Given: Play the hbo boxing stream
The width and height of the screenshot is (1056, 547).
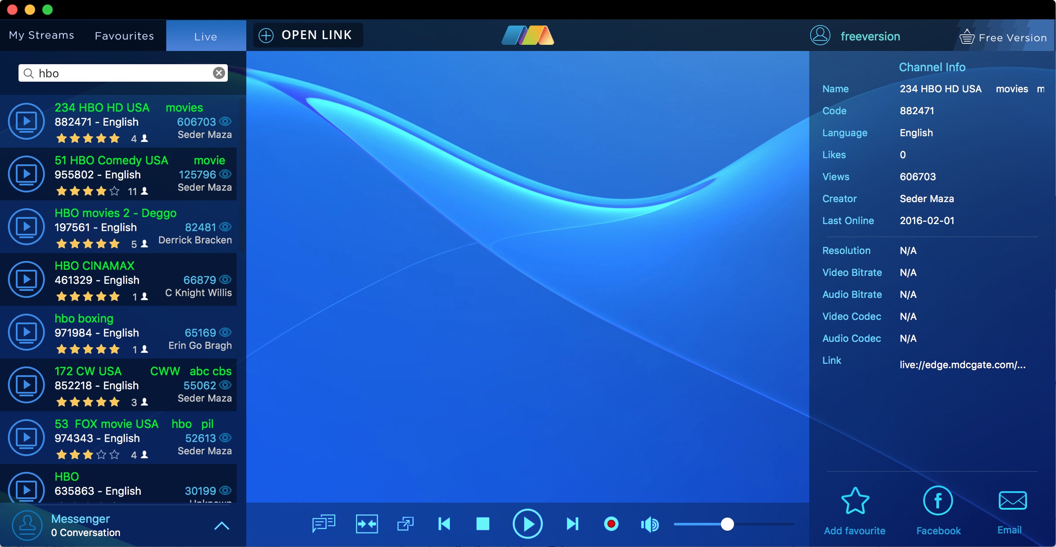Looking at the screenshot, I should tap(26, 332).
